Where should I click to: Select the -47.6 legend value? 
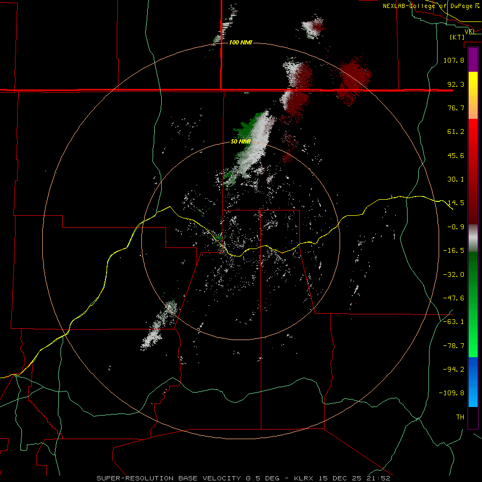click(454, 298)
